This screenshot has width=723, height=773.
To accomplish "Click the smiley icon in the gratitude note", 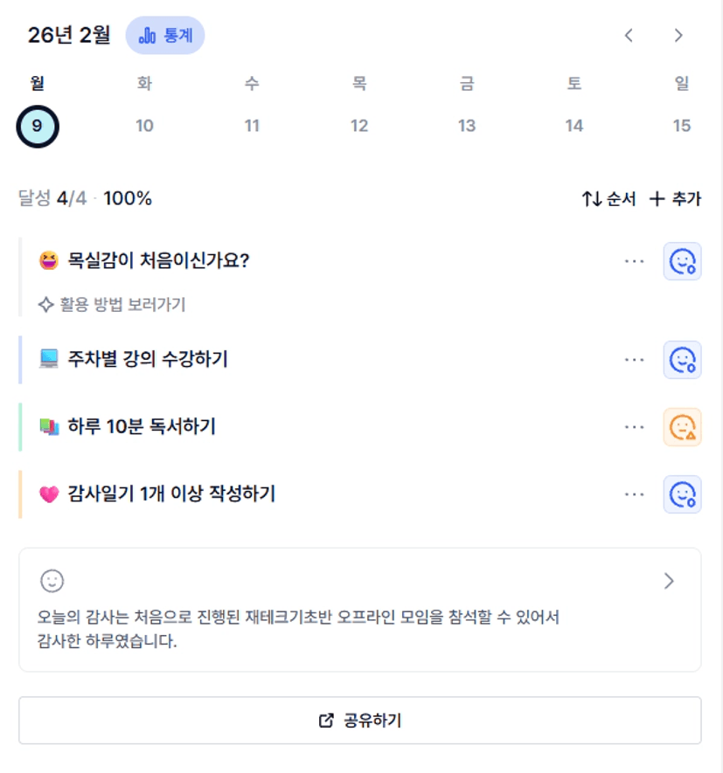I will [x=52, y=581].
